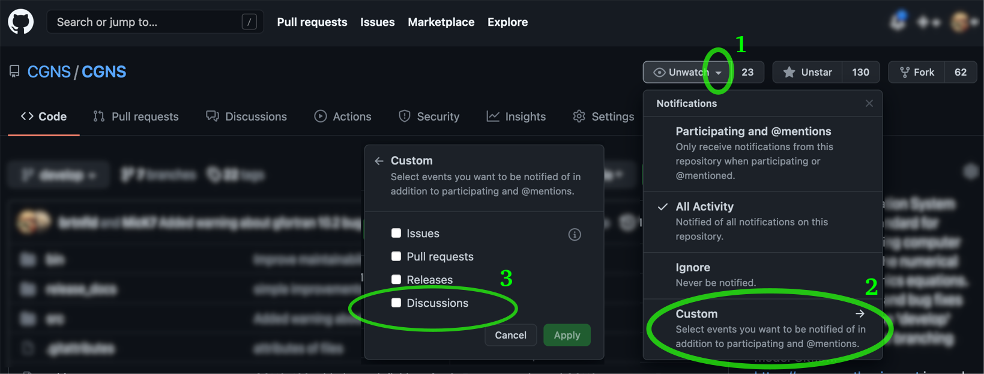Open Pull requests in top navigation
The width and height of the screenshot is (984, 374).
(x=312, y=22)
